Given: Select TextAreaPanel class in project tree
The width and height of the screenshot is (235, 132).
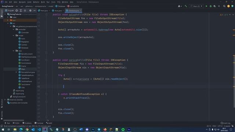Looking at the screenshot, I should 25,81.
